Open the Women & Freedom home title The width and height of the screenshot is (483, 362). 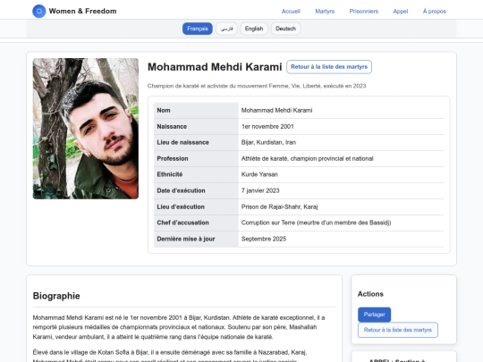coord(82,11)
